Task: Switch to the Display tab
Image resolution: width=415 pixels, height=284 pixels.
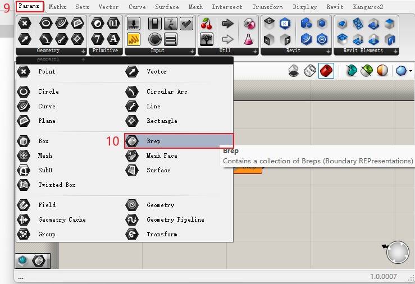Action: pos(304,7)
